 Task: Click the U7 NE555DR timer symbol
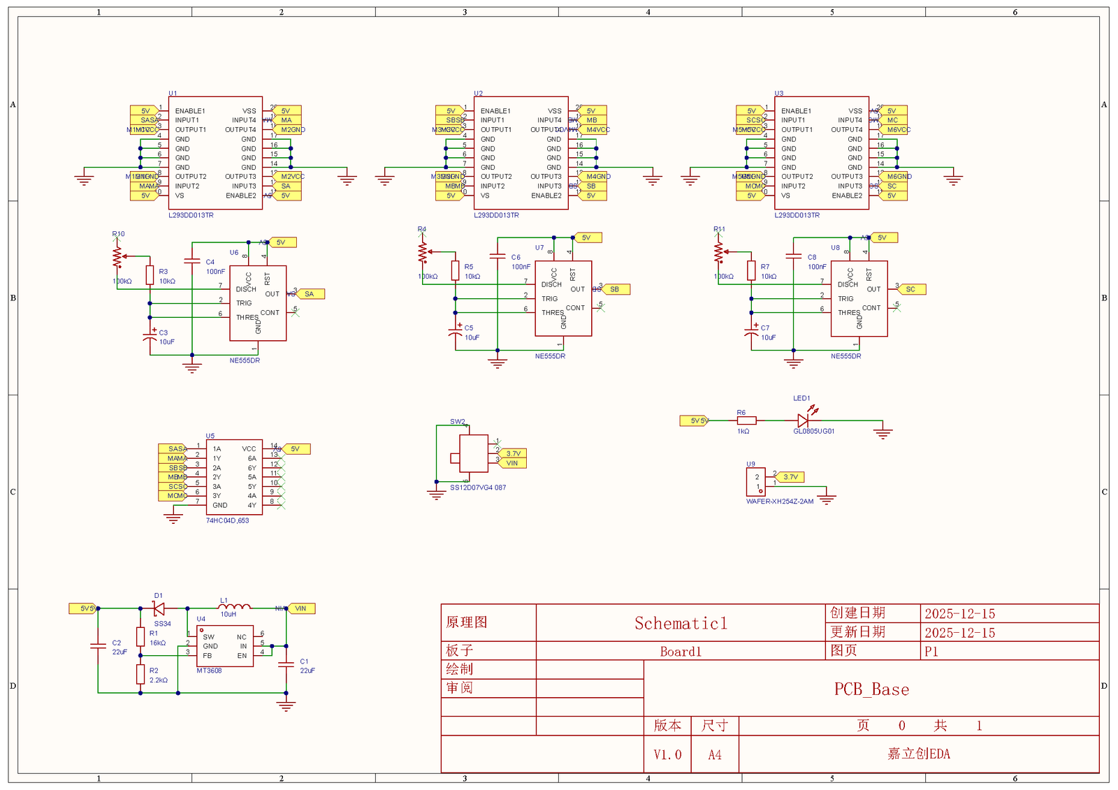(563, 299)
